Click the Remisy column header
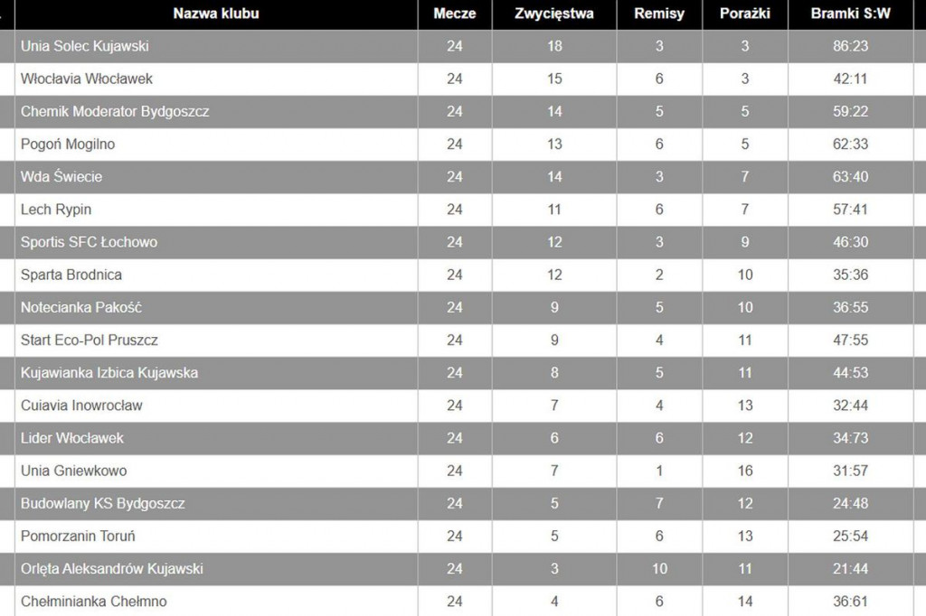The width and height of the screenshot is (926, 616). [x=659, y=14]
